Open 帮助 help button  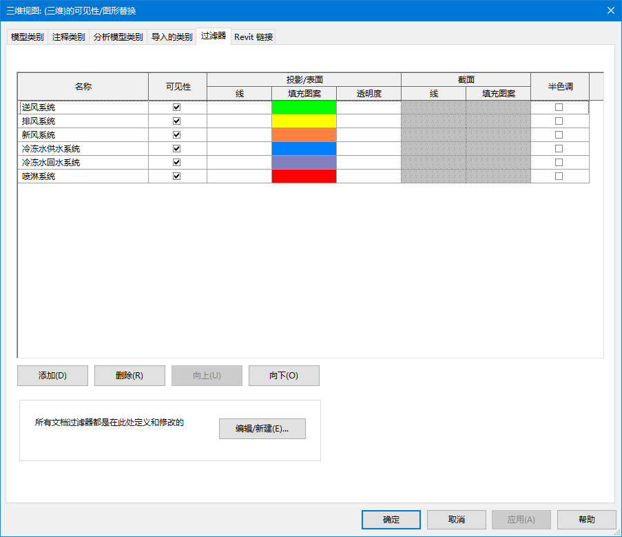click(x=587, y=520)
